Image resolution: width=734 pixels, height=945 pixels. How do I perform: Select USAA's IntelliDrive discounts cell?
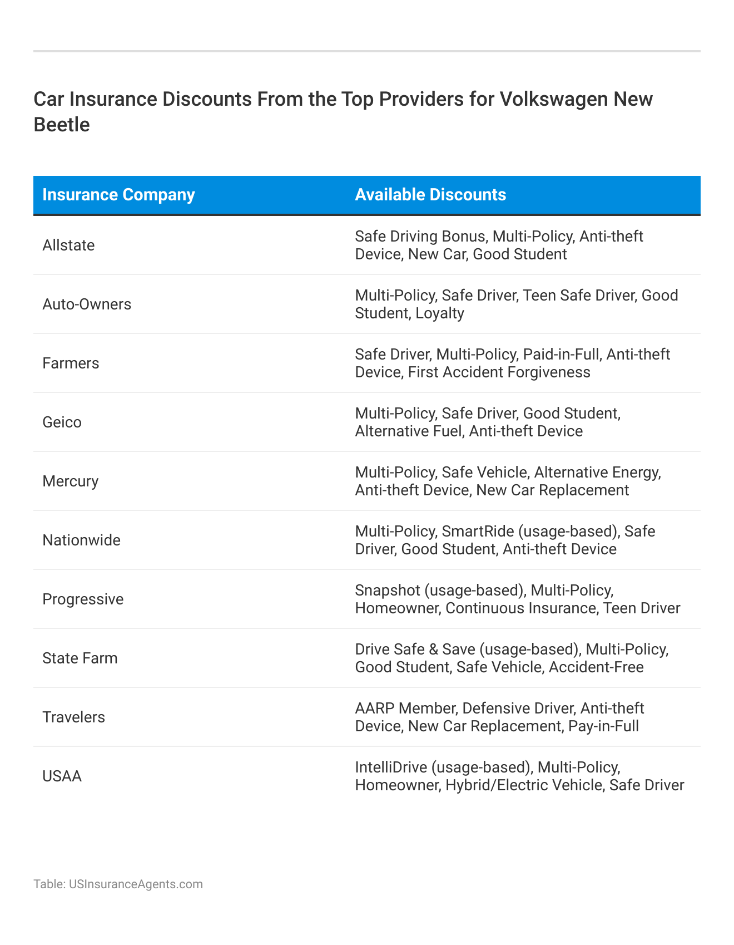519,776
